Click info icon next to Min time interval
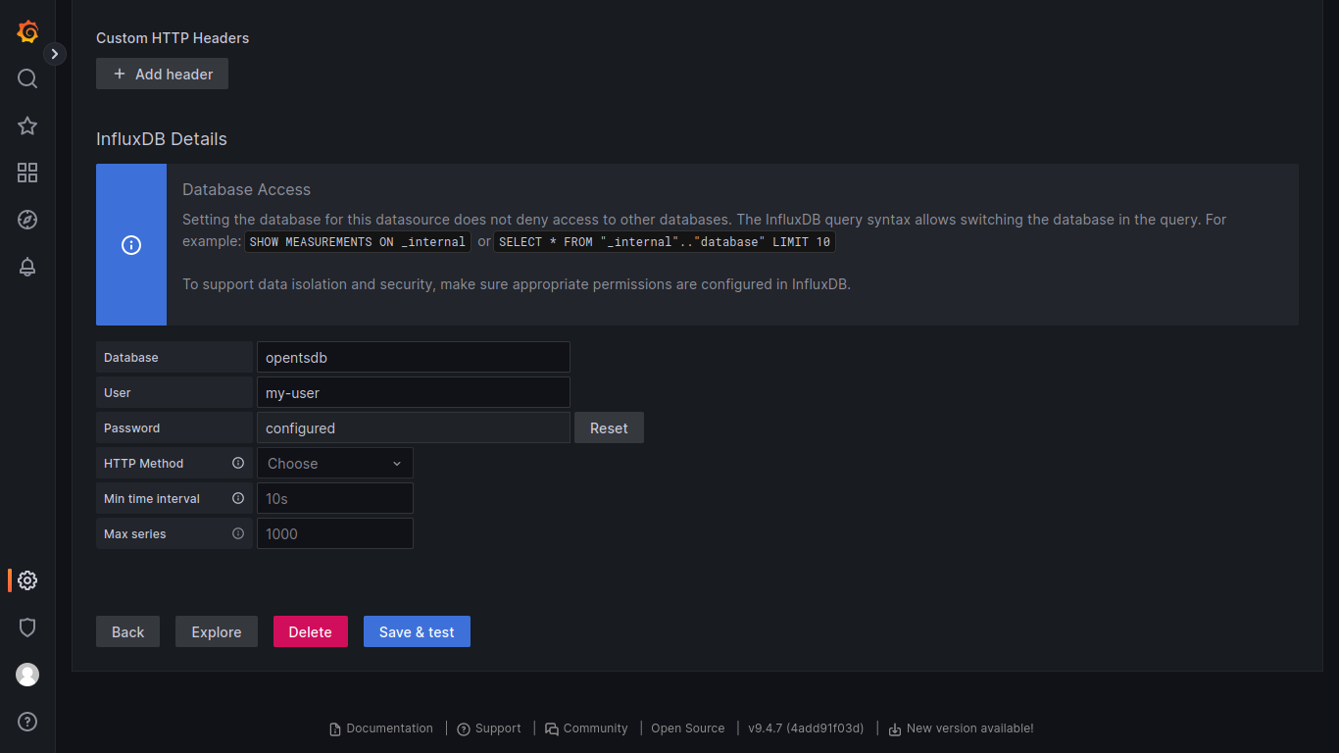 point(238,498)
